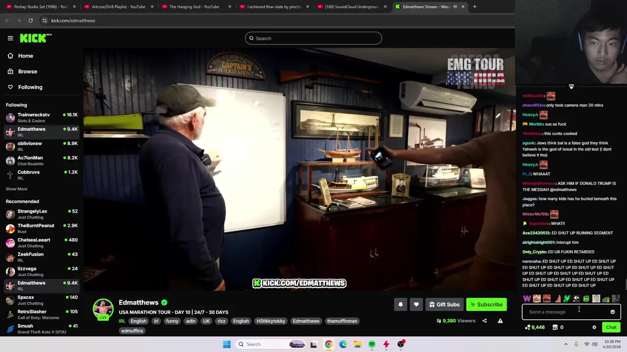
Task: Open channel points showing 6,448
Action: [x=534, y=328]
